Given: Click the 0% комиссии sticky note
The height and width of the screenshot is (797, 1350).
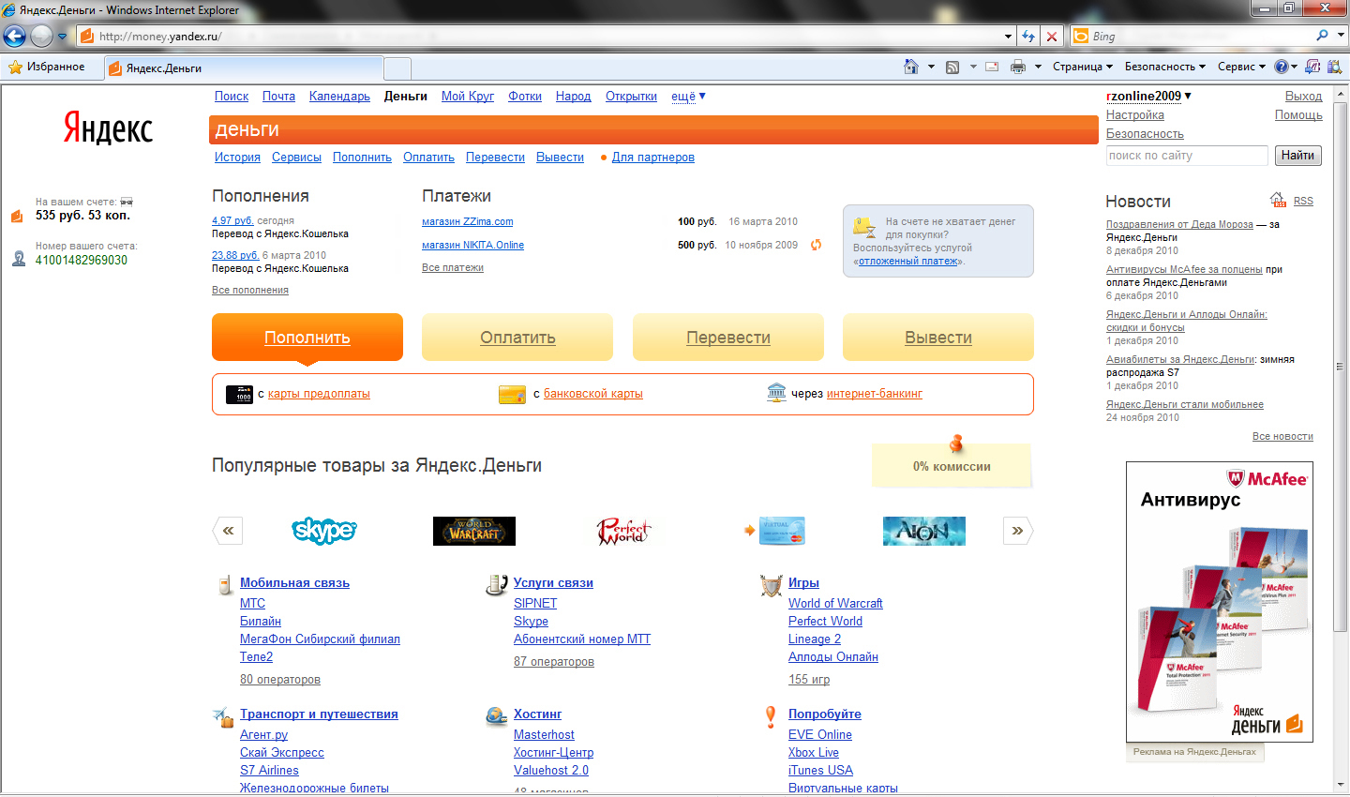Looking at the screenshot, I should 952,465.
